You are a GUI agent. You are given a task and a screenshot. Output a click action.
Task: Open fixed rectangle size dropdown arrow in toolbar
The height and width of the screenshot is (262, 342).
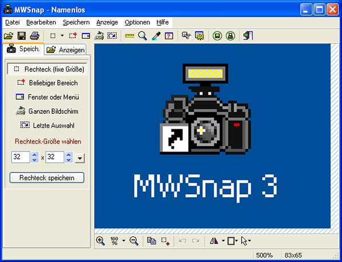[62, 35]
